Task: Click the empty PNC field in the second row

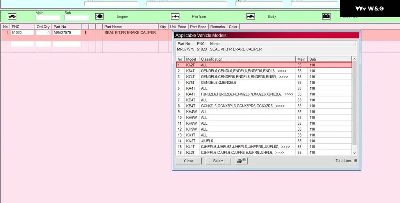Action: (22, 44)
